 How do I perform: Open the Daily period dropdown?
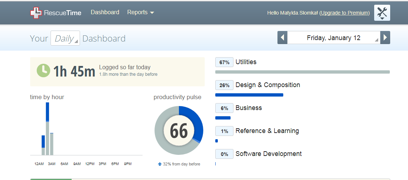tap(65, 39)
